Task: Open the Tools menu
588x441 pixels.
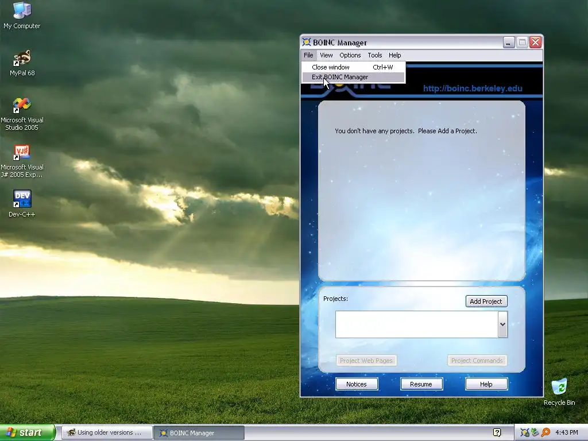Action: coord(374,55)
